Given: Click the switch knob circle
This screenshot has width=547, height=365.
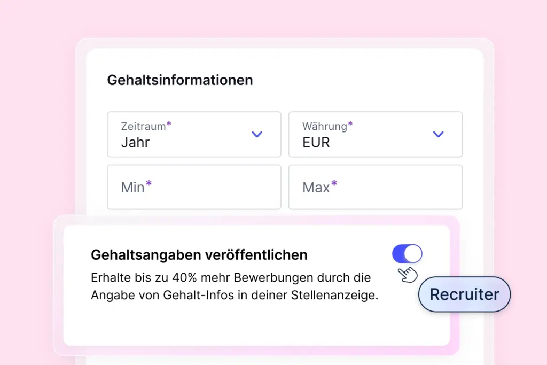Looking at the screenshot, I should (414, 254).
